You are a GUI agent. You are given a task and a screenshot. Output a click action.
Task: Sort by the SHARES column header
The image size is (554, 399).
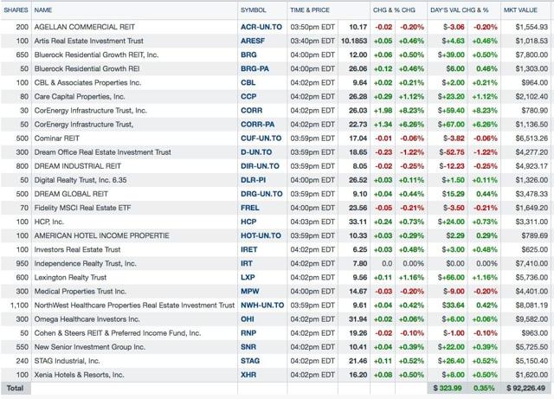coord(16,10)
